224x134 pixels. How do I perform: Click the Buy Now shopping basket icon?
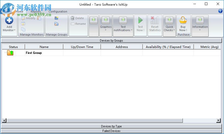point(183,20)
